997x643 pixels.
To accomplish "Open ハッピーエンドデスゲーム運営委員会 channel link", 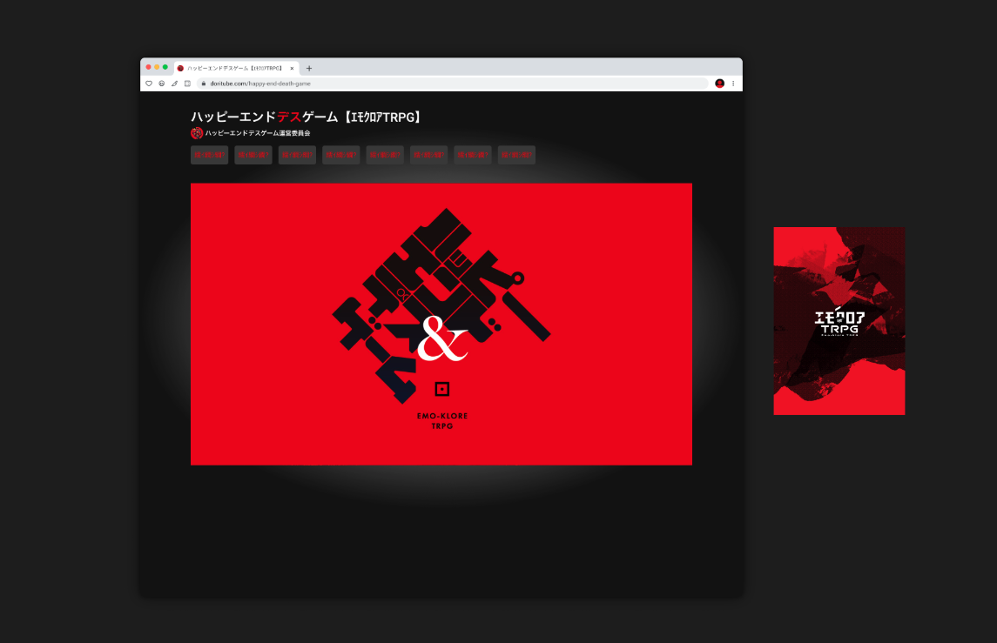I will [x=257, y=133].
